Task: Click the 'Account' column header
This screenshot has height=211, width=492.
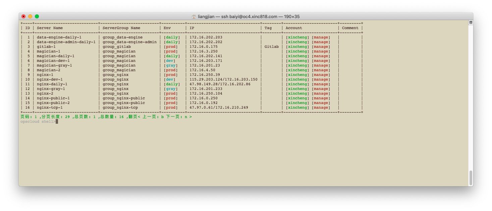Action: 294,28
